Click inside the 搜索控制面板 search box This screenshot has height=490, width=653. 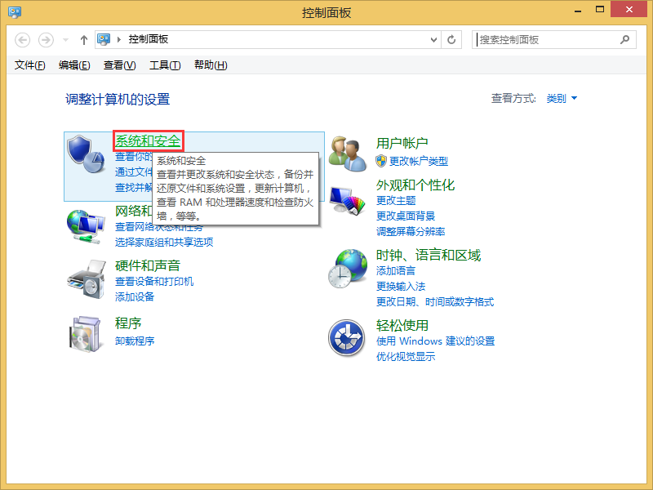click(547, 39)
